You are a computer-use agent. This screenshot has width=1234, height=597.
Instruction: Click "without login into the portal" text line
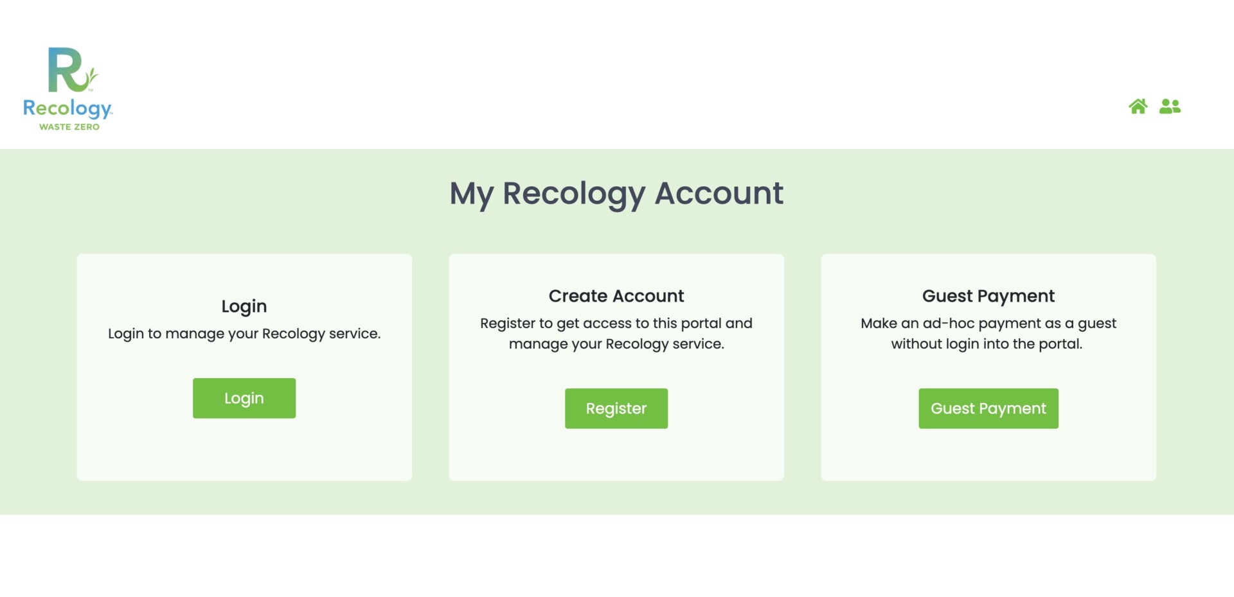987,344
